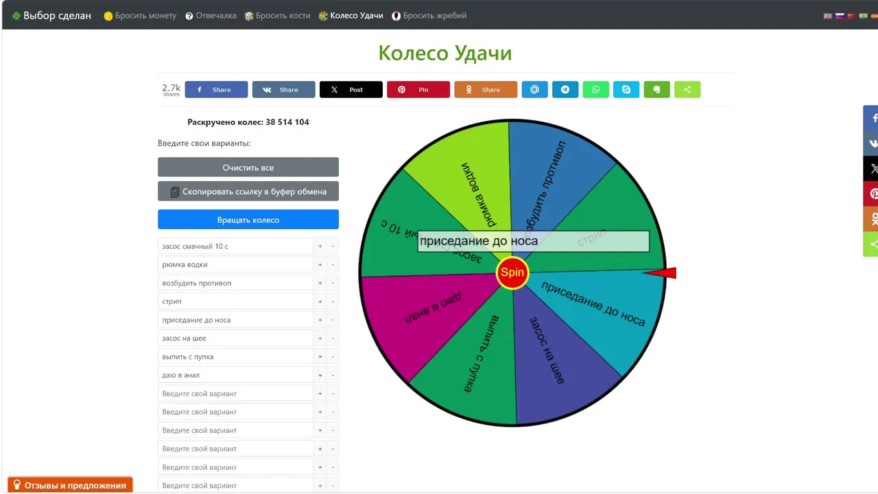The height and width of the screenshot is (494, 878).
Task: Choose the Chinese flag language icon
Action: click(851, 16)
